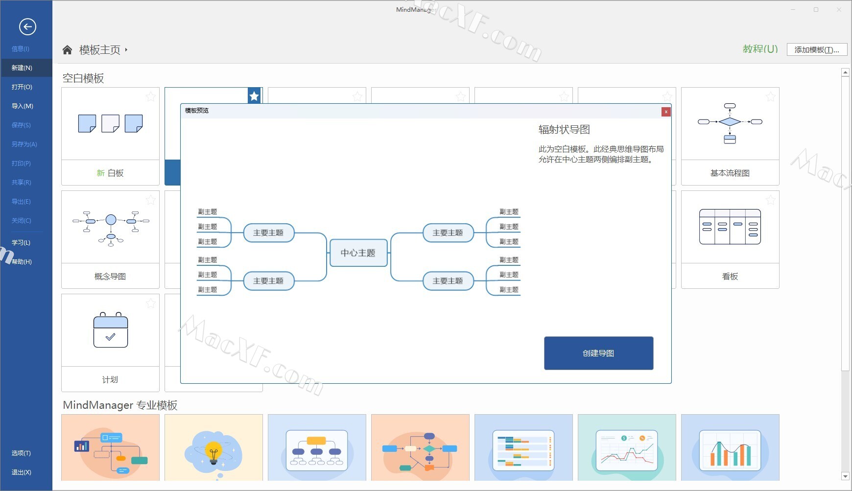852x491 pixels.
Task: Click the back arrow circle icon
Action: (27, 26)
